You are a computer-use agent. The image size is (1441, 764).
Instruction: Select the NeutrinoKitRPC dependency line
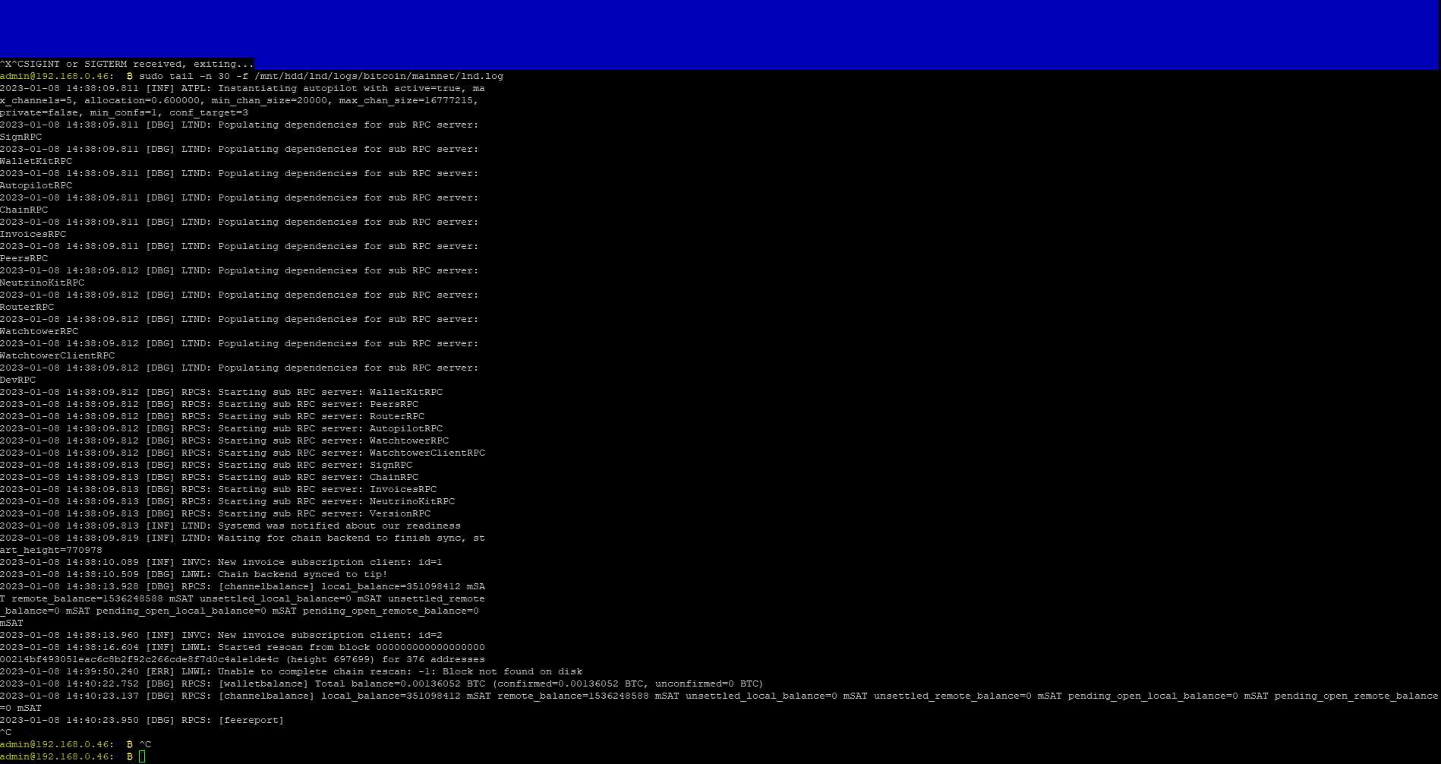(x=42, y=283)
